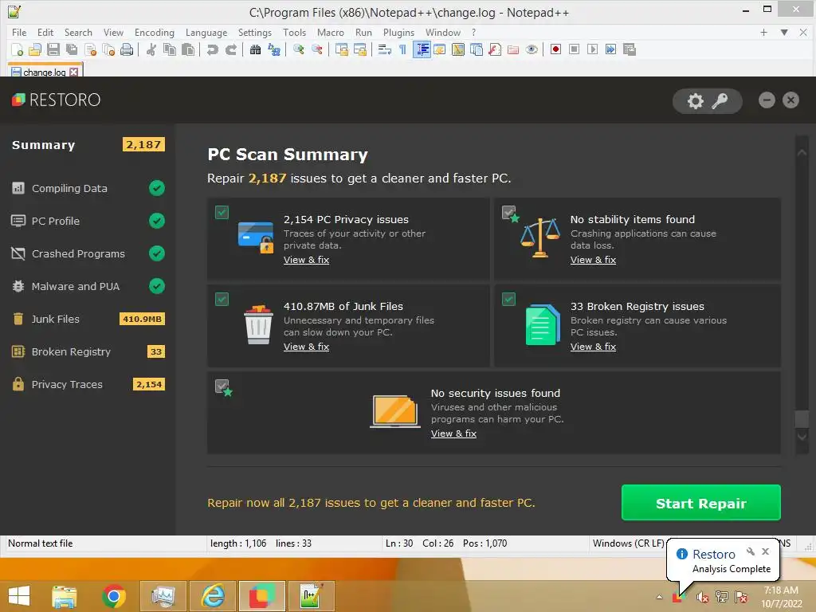Screen dimensions: 816x612
Task: Click View & fix under Broken Registry issues
Action: [593, 347]
